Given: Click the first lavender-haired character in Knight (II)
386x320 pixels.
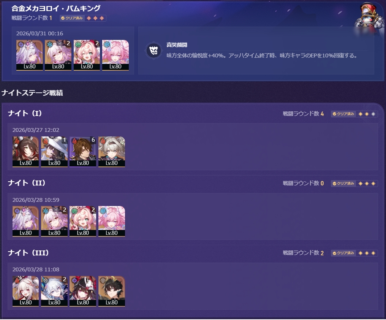Looking at the screenshot, I should coord(25,222).
